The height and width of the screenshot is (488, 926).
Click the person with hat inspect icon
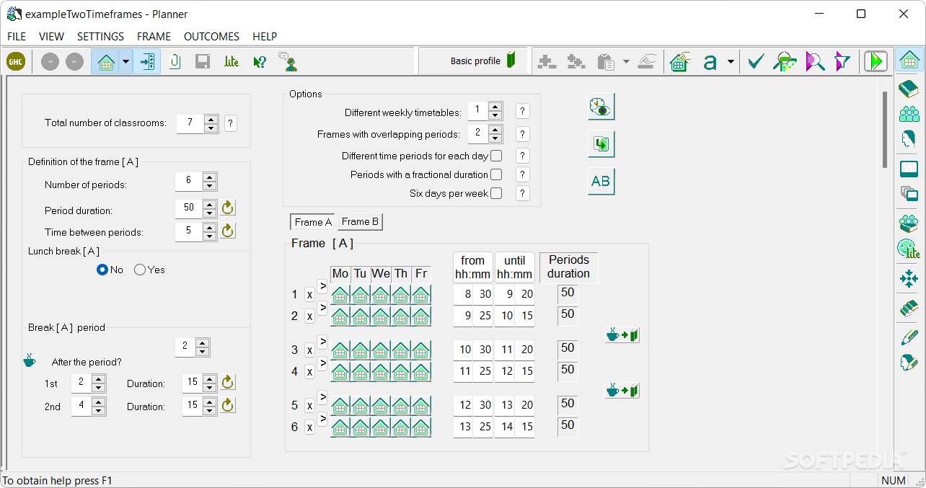pyautogui.click(x=785, y=62)
